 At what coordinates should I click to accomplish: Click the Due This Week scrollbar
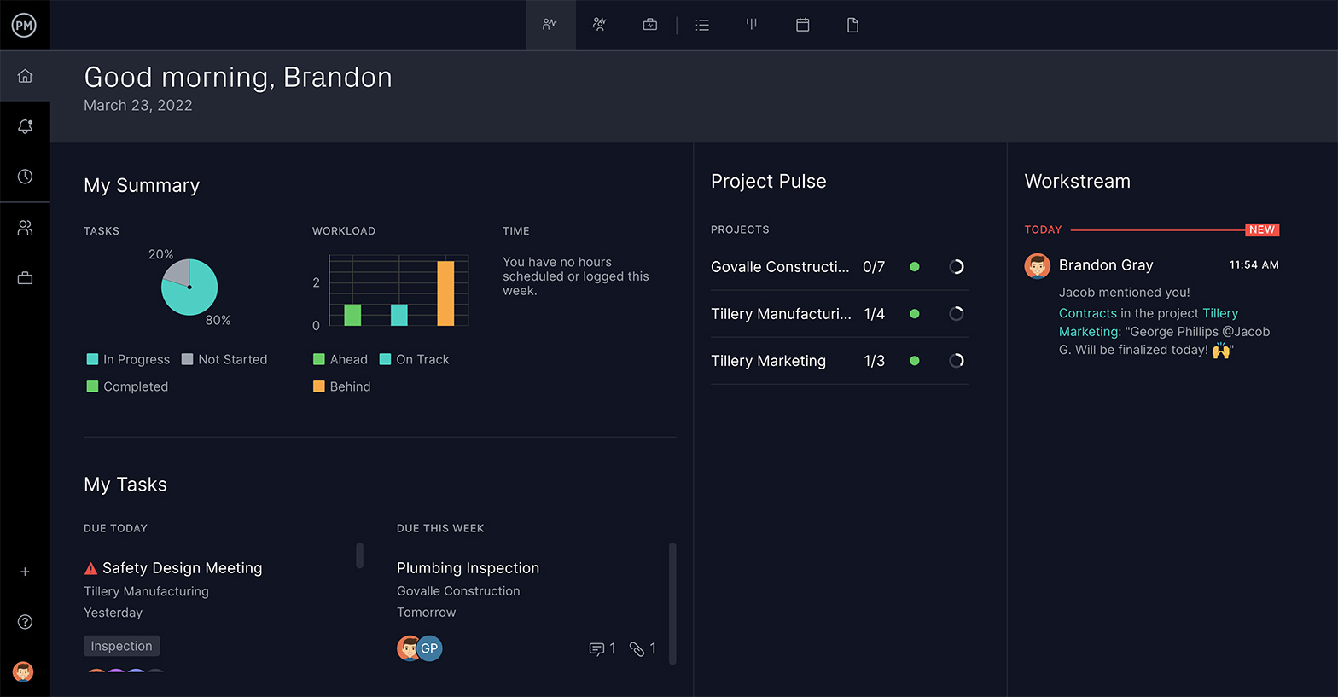[x=672, y=601]
